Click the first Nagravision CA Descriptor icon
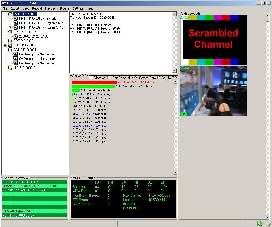This screenshot has height=227, width=272. [x=15, y=54]
